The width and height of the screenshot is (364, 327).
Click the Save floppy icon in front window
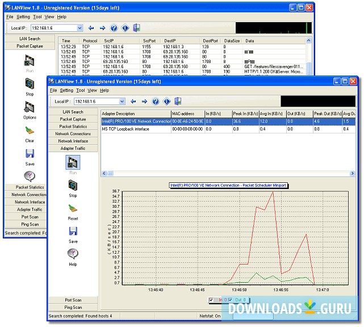[73, 231]
